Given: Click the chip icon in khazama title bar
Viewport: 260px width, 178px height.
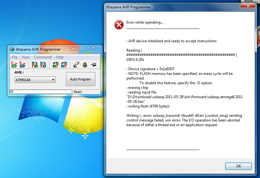Looking at the screenshot, I should [12, 49].
